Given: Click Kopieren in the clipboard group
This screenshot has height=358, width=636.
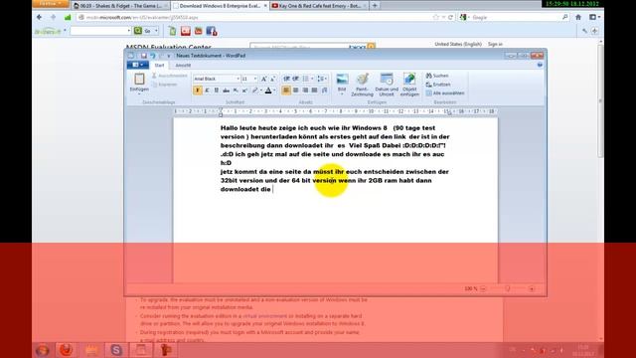Looking at the screenshot, I should (x=165, y=85).
